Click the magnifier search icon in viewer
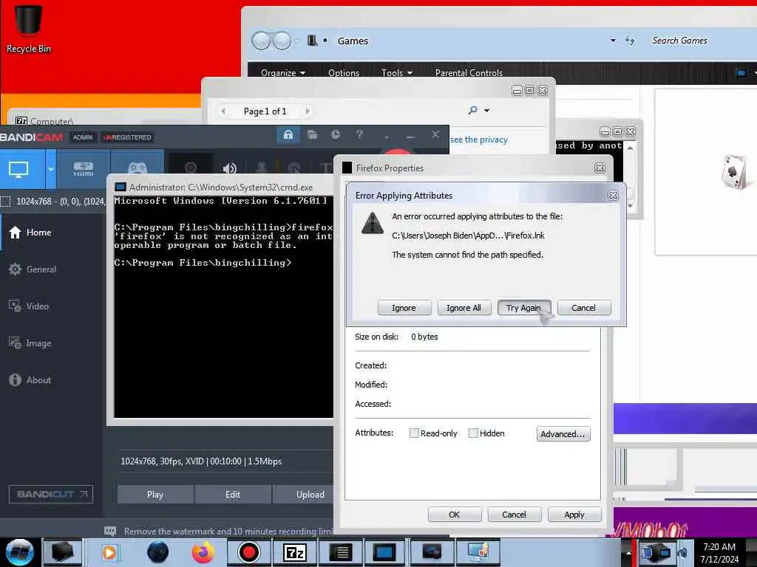This screenshot has width=757, height=567. tap(472, 111)
